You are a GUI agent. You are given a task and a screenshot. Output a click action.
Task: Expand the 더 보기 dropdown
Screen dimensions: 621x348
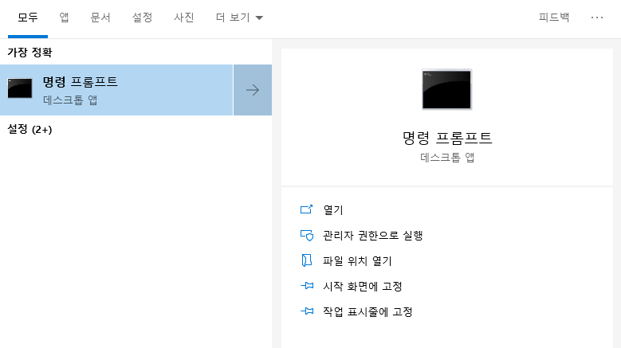[x=239, y=18]
